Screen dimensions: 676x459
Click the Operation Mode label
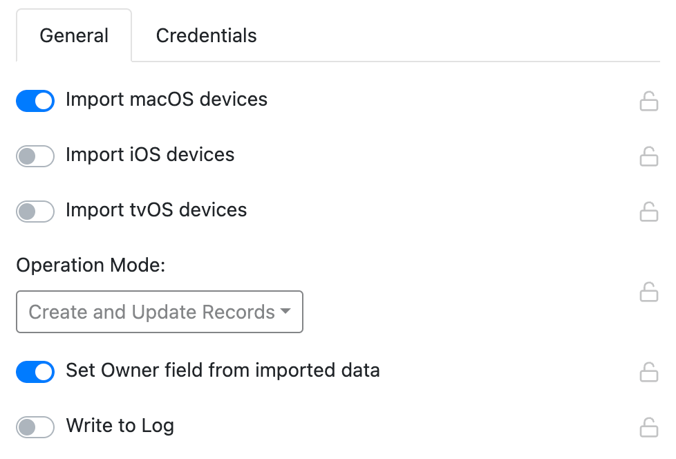click(90, 265)
